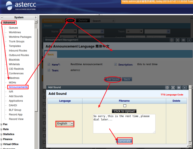Click the help icon beside Description field

[116, 65]
